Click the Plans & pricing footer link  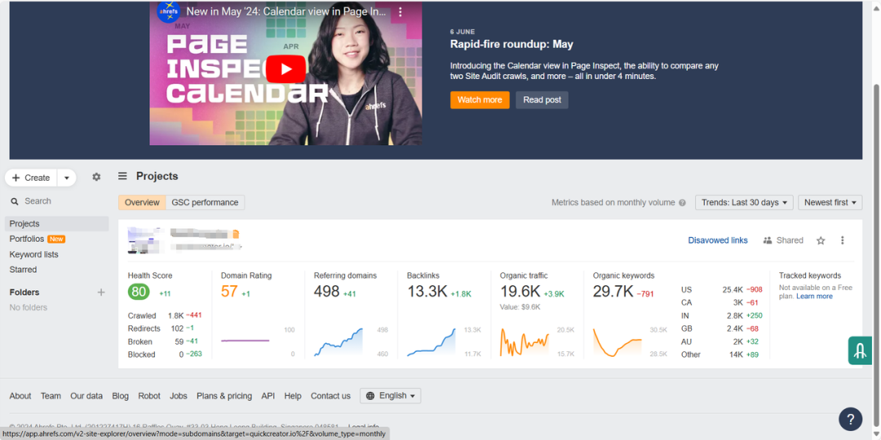224,396
